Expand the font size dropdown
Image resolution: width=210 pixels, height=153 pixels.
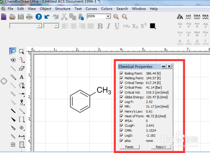click(56, 26)
